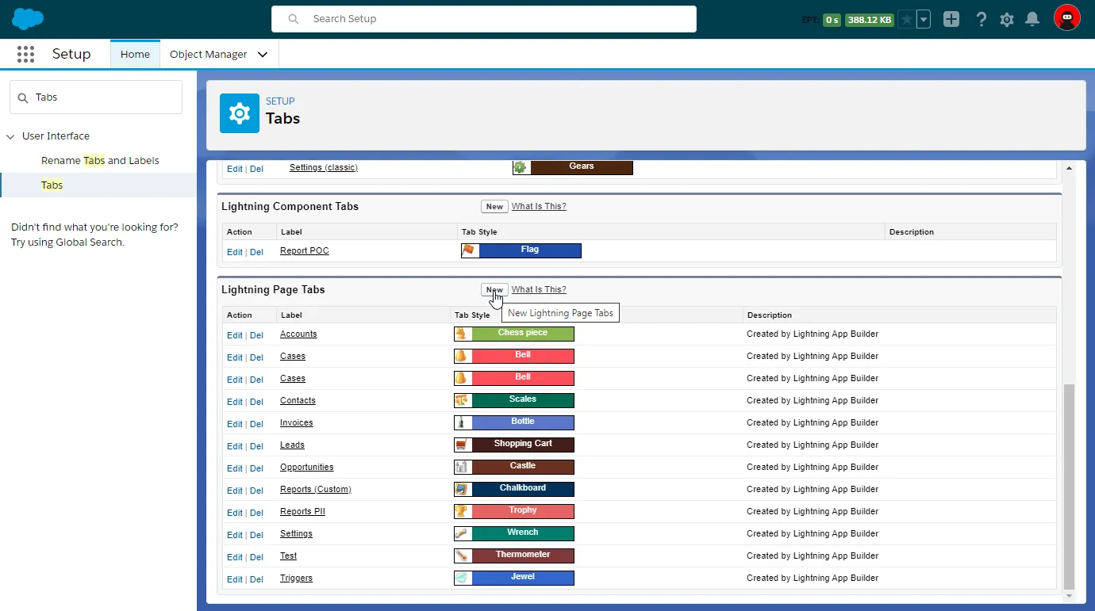This screenshot has width=1095, height=611.
Task: Select Rename Tabs and Labels item
Action: [100, 161]
